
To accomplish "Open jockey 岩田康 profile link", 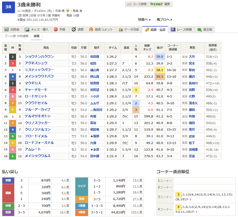I will pos(94,57).
